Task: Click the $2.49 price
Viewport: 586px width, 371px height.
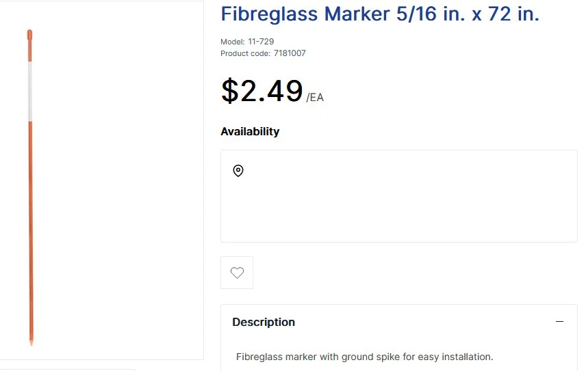Action: click(262, 91)
